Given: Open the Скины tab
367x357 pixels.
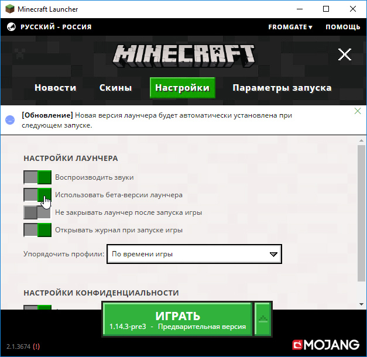Looking at the screenshot, I should (x=115, y=88).
